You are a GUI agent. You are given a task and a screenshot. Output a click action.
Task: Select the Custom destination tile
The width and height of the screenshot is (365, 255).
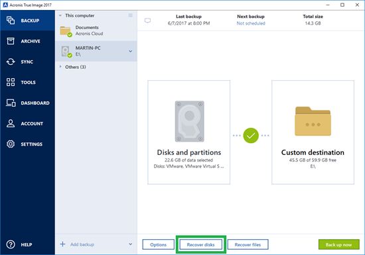click(x=313, y=132)
